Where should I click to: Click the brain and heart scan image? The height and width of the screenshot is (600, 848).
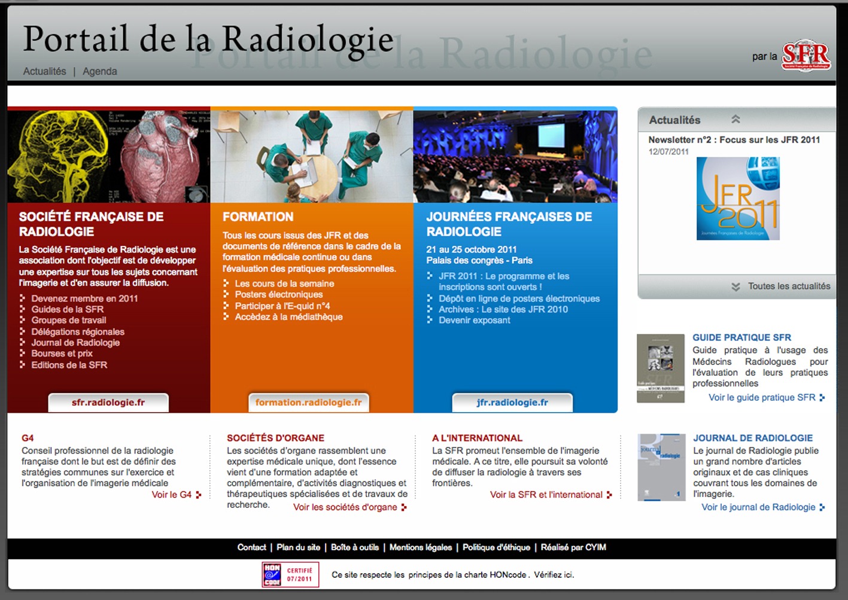coord(108,156)
